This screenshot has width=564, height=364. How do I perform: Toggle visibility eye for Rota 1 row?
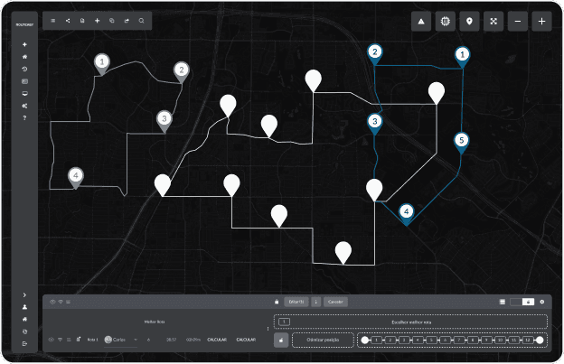(52, 340)
